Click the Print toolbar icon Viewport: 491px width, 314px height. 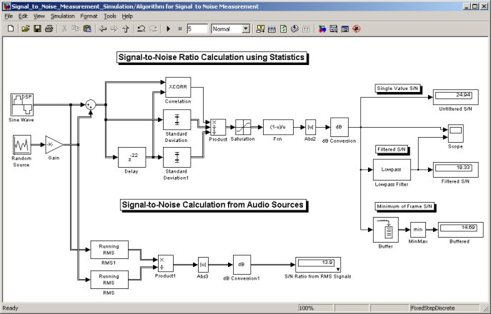click(x=49, y=29)
